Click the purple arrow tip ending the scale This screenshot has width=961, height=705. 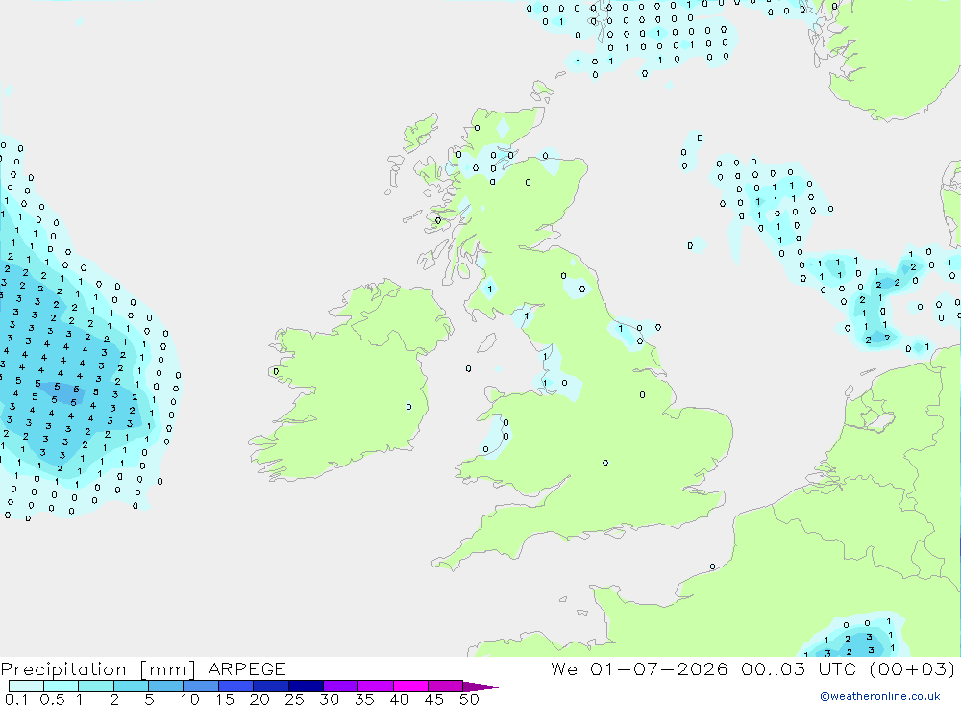[x=481, y=687]
